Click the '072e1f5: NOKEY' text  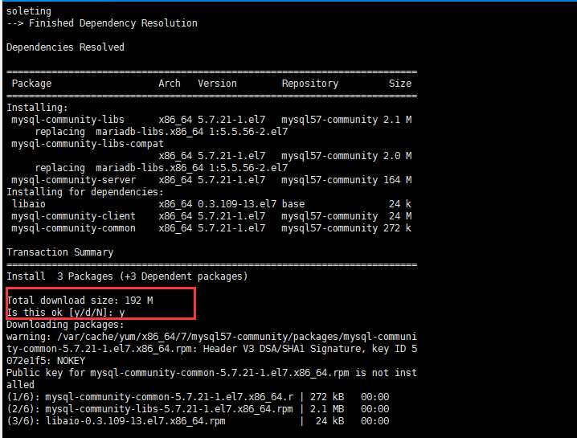click(46, 361)
